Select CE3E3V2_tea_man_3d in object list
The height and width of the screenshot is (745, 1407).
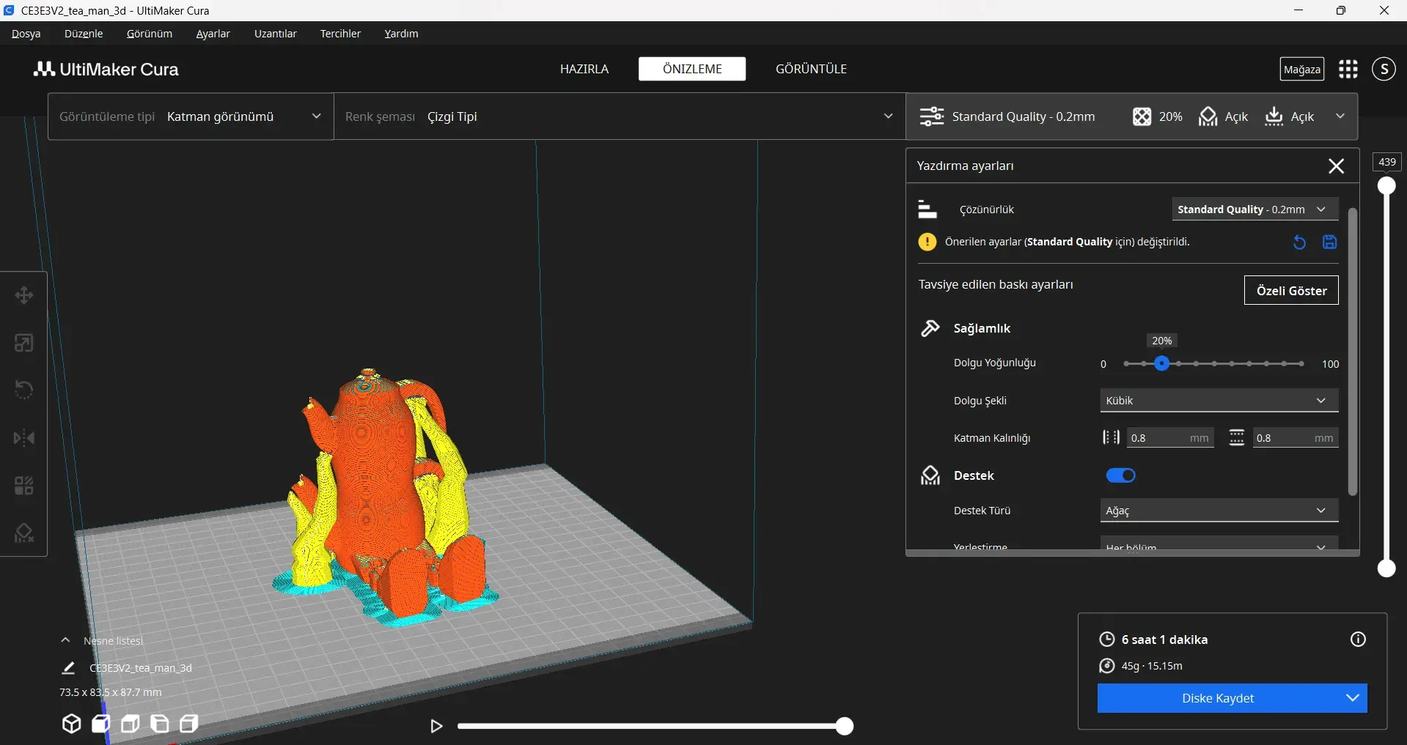(x=141, y=668)
